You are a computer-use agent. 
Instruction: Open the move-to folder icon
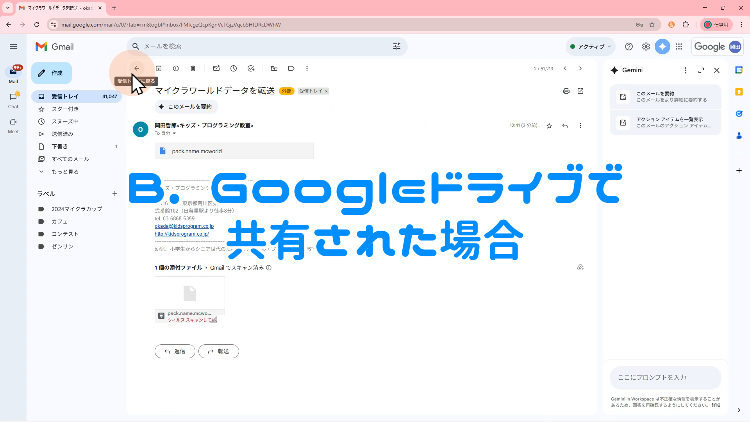274,68
